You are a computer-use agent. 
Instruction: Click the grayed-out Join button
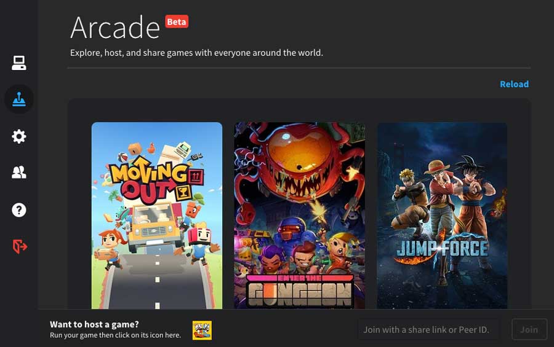click(x=529, y=329)
